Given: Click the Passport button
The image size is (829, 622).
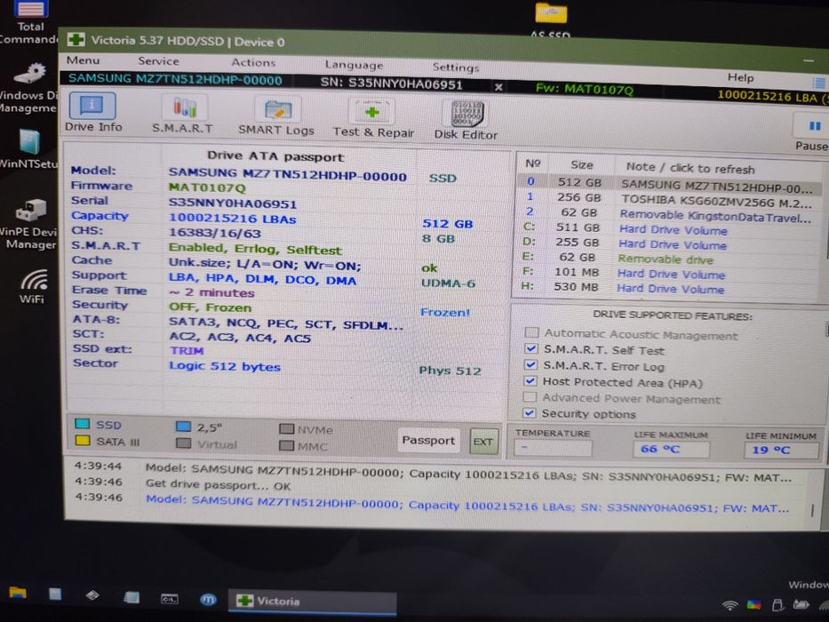Looking at the screenshot, I should [427, 440].
